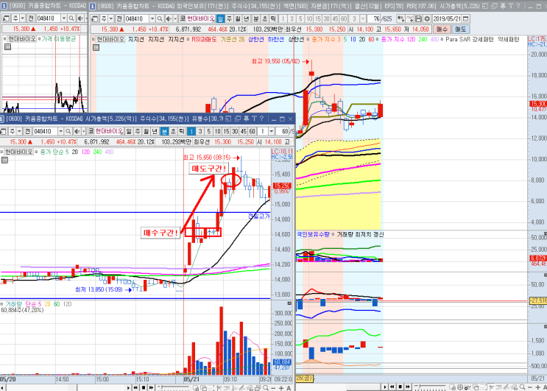Click the pin icon in front window title bar
This screenshot has width=547, height=391.
pos(246,119)
